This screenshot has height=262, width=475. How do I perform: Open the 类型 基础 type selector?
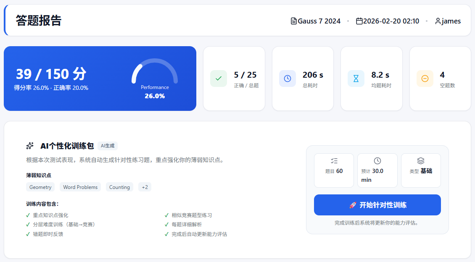coord(421,170)
